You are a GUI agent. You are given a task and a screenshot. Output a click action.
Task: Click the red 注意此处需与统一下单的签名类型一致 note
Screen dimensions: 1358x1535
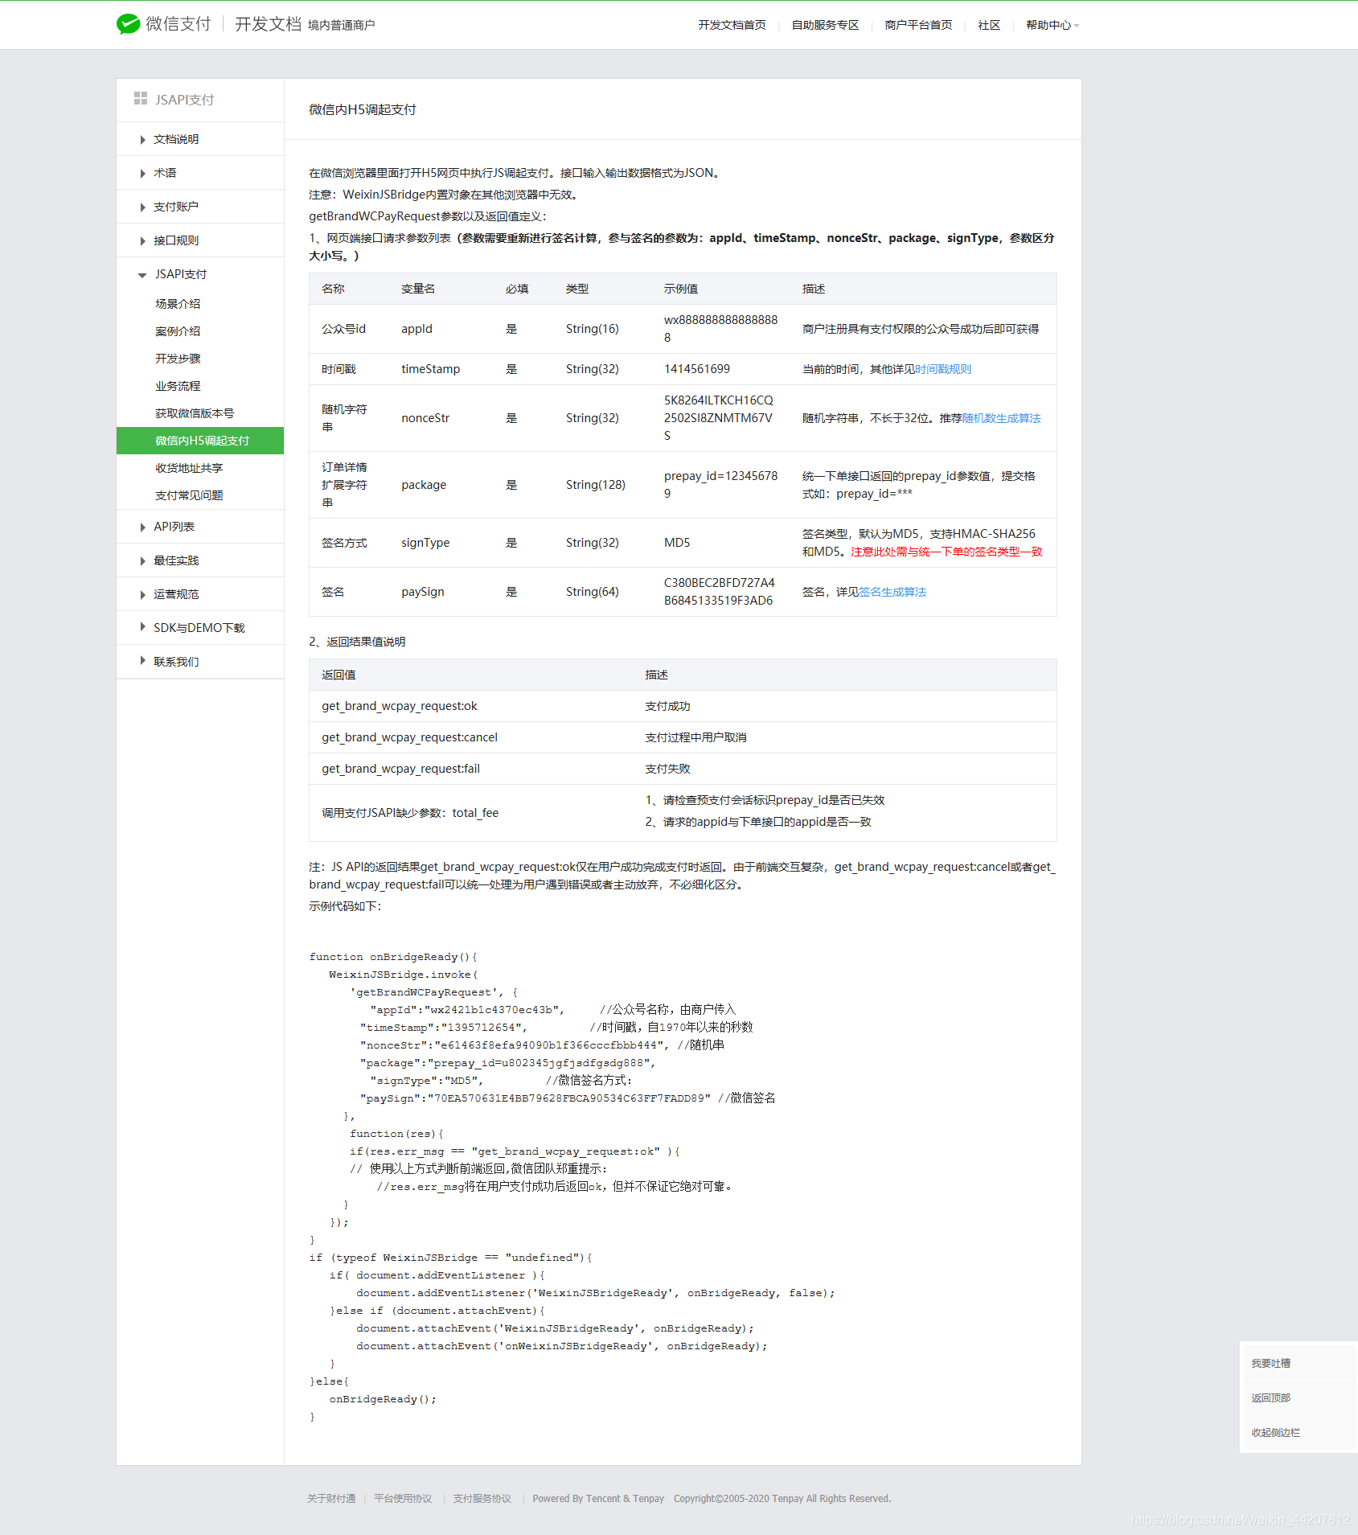pyautogui.click(x=946, y=552)
